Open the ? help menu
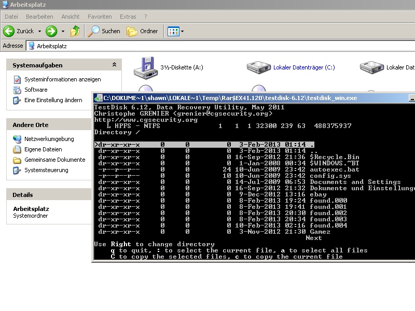 146,17
